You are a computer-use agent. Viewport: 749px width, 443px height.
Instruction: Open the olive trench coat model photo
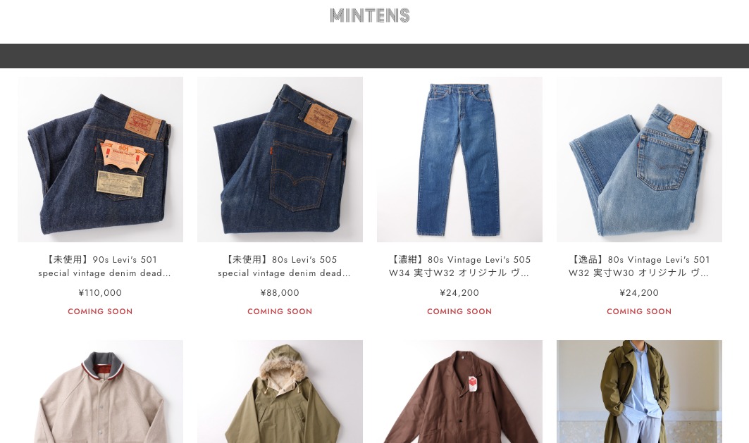coord(639,392)
